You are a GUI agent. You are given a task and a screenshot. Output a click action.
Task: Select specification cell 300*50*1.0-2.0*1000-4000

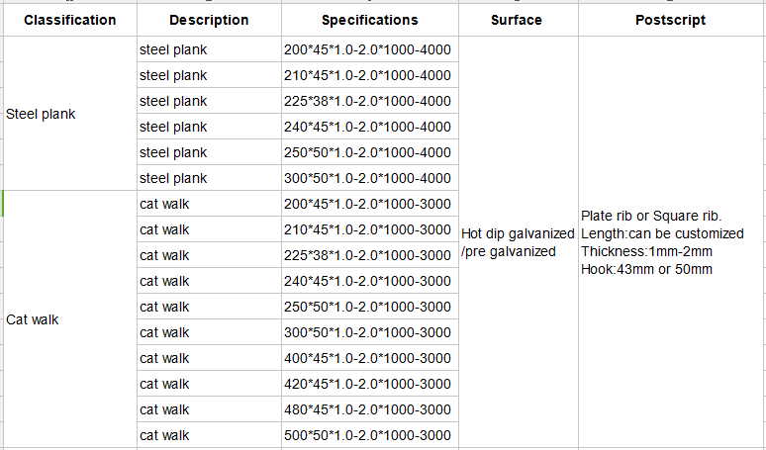tap(369, 178)
